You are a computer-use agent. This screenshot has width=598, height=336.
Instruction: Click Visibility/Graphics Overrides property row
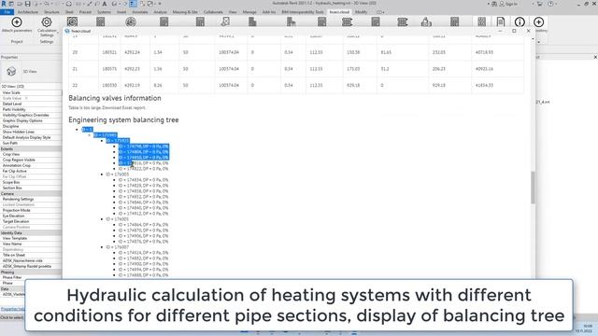tap(31, 115)
